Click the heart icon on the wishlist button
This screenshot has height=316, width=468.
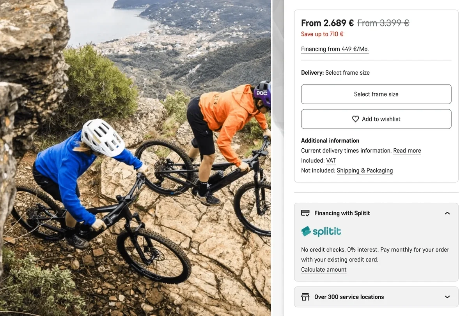(x=355, y=119)
